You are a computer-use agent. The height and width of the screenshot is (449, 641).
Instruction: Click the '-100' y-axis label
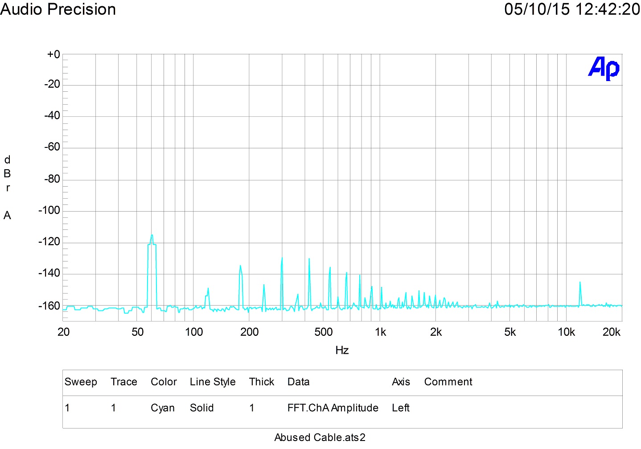(49, 210)
